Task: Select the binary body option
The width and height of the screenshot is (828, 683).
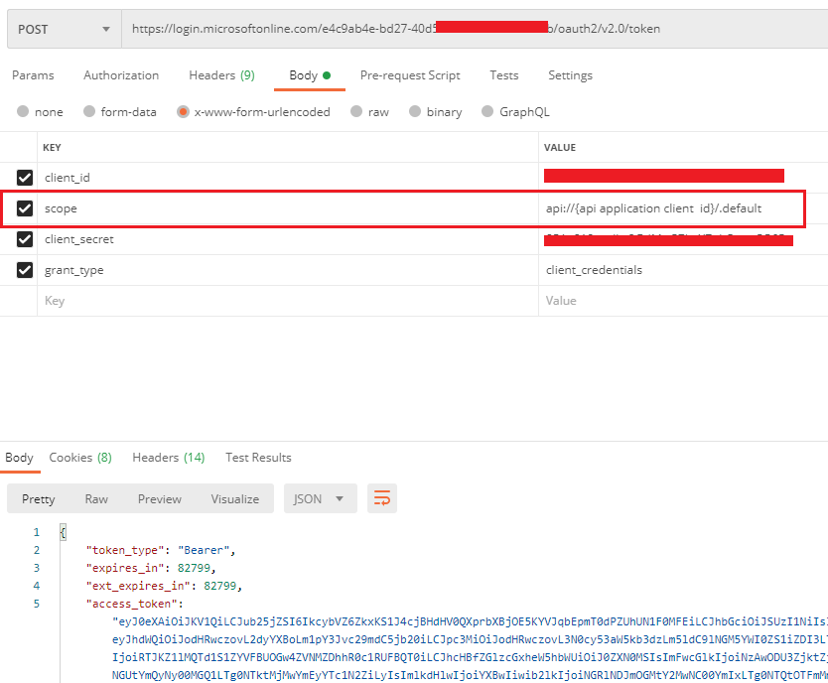Action: click(415, 111)
